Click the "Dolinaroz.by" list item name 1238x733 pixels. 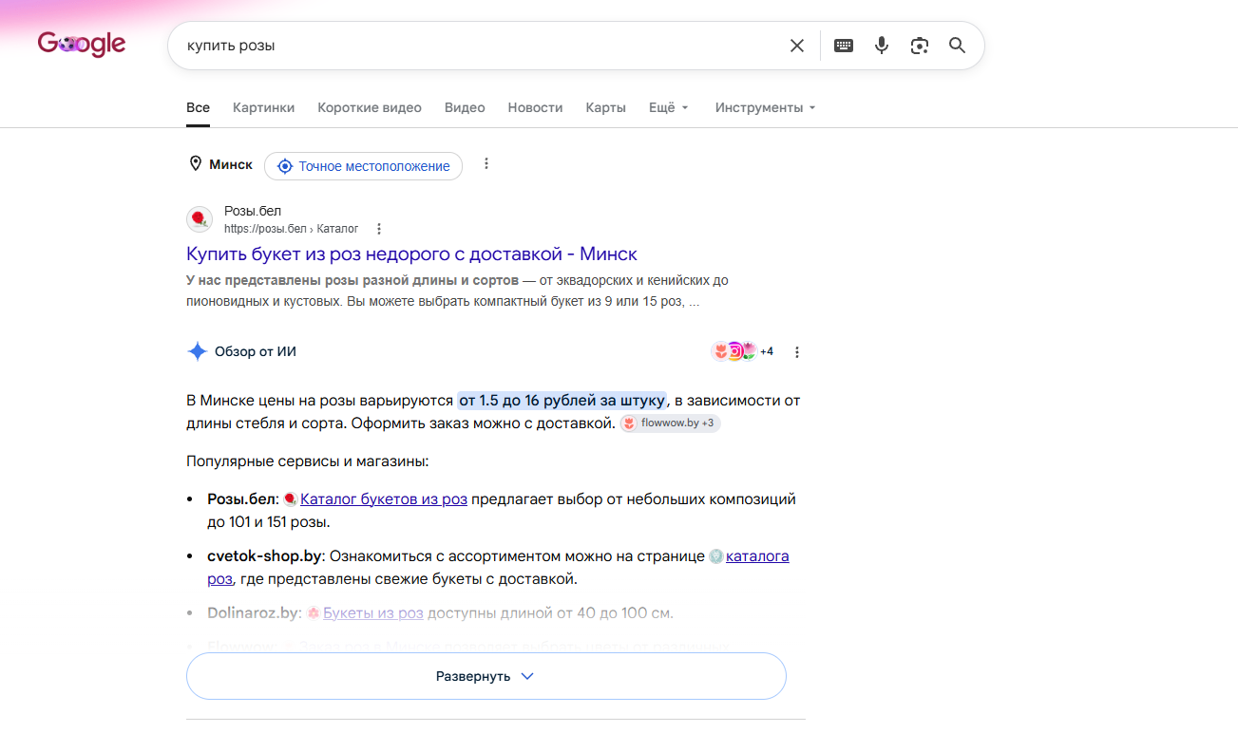(x=254, y=613)
